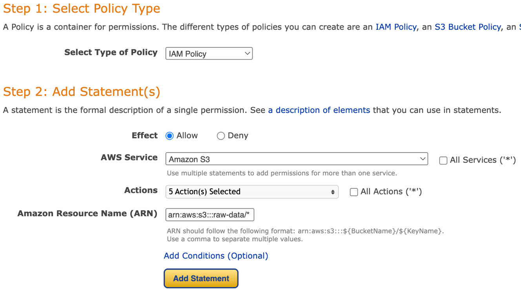Click the Step 2: Add Statement(s) heading
521x297 pixels.
(x=82, y=91)
